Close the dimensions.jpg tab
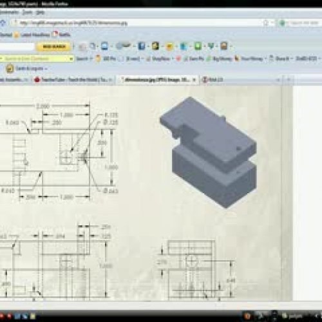This screenshot has width=322, height=322. [194, 80]
